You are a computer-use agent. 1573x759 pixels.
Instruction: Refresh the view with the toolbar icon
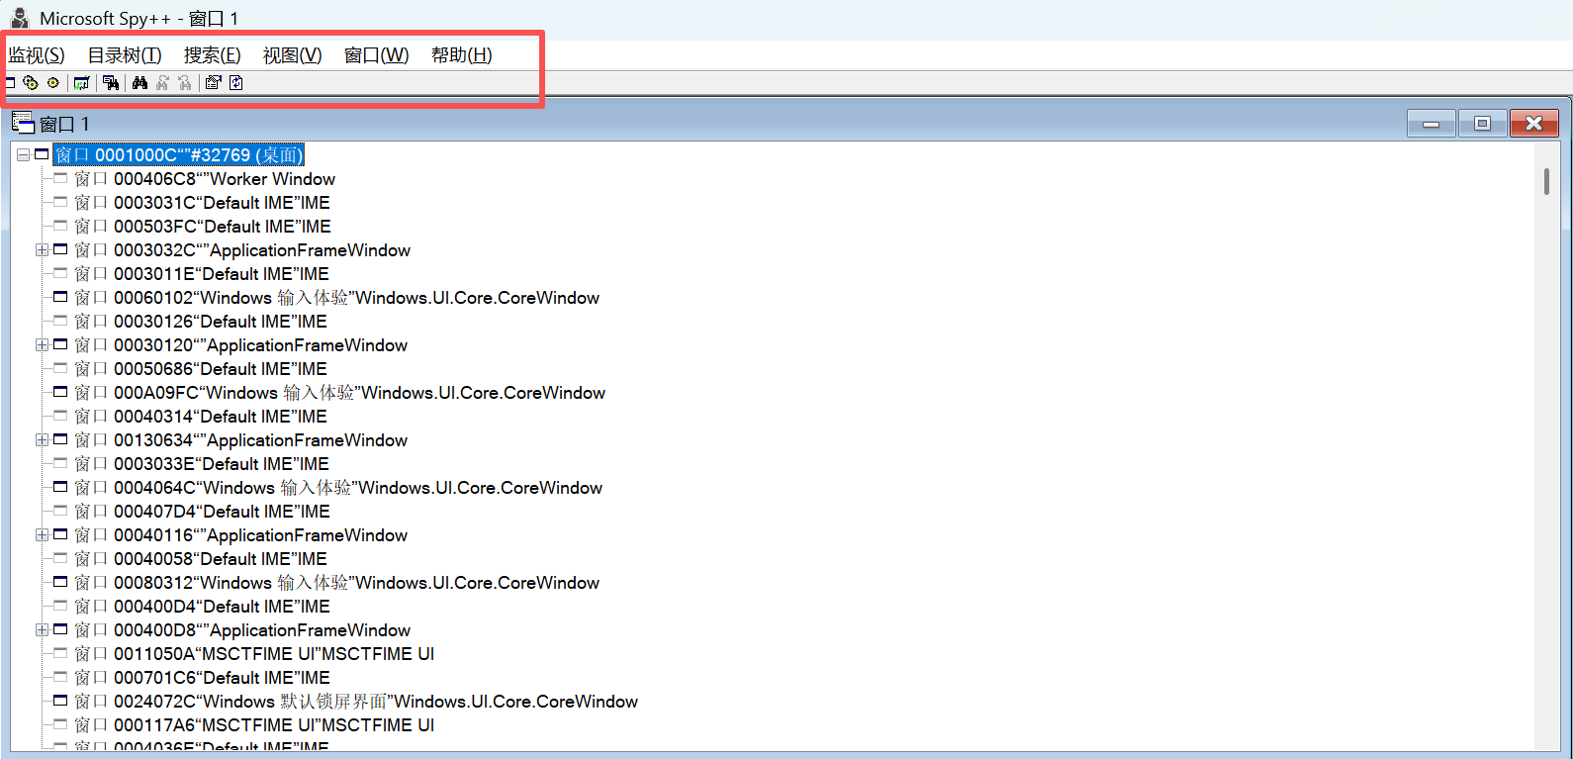click(235, 83)
